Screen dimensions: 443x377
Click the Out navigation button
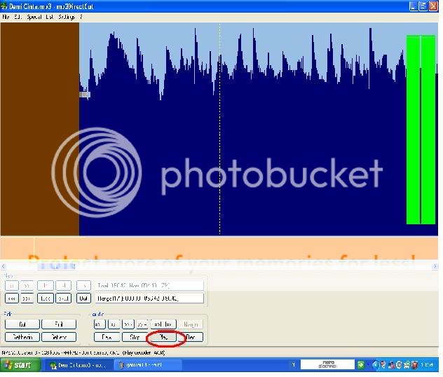coord(83,298)
